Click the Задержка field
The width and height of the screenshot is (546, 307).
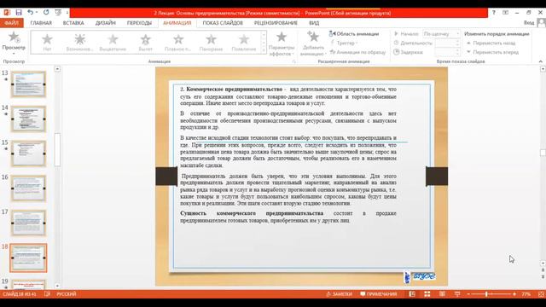pos(447,52)
